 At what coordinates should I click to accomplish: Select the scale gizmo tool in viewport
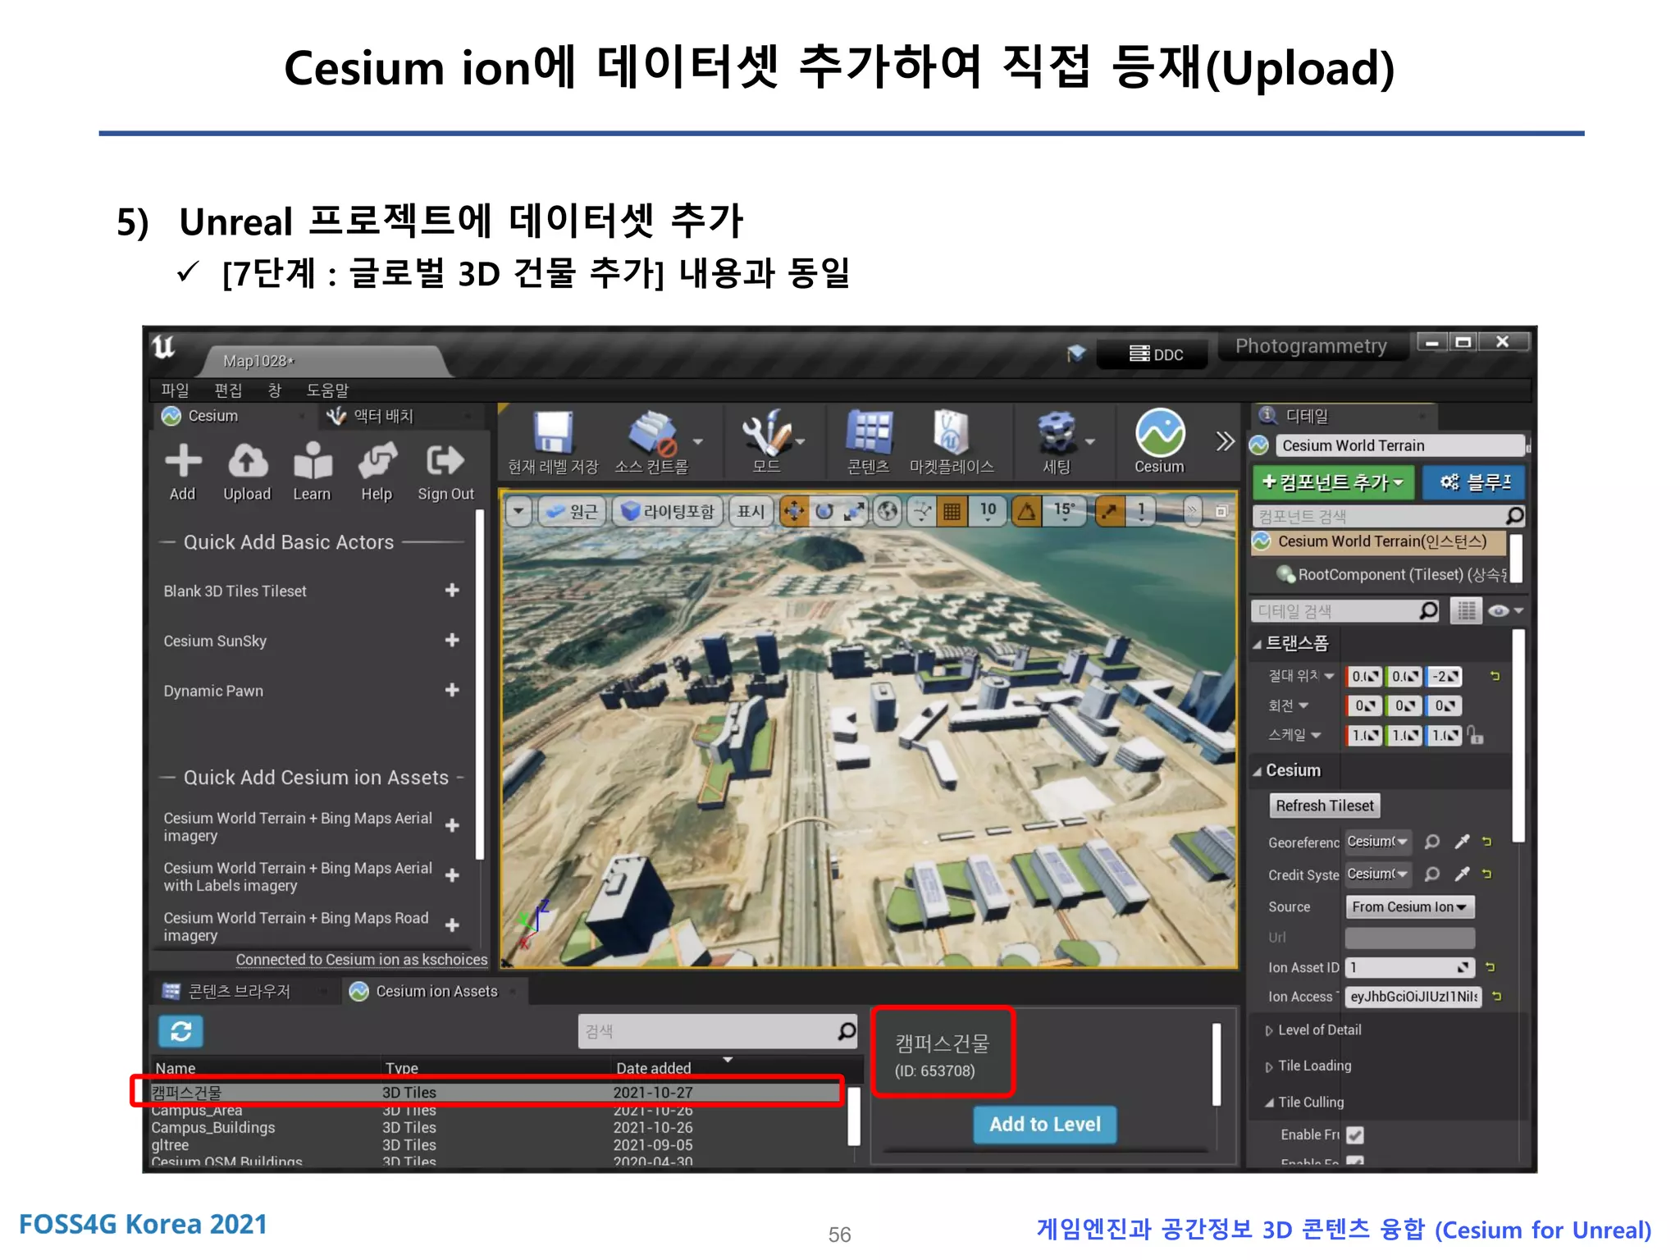point(855,511)
